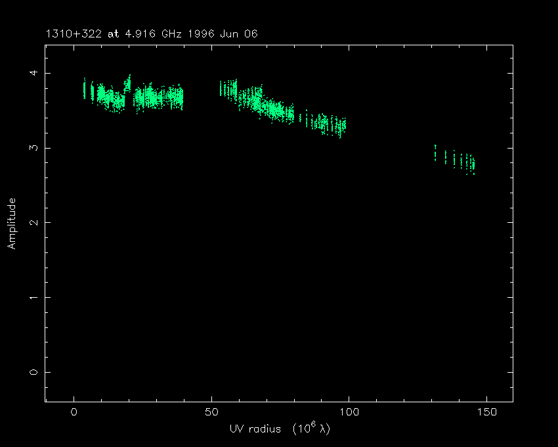This screenshot has width=558, height=447.
Task: Click the data cluster near UV radius 97
Action: click(341, 126)
